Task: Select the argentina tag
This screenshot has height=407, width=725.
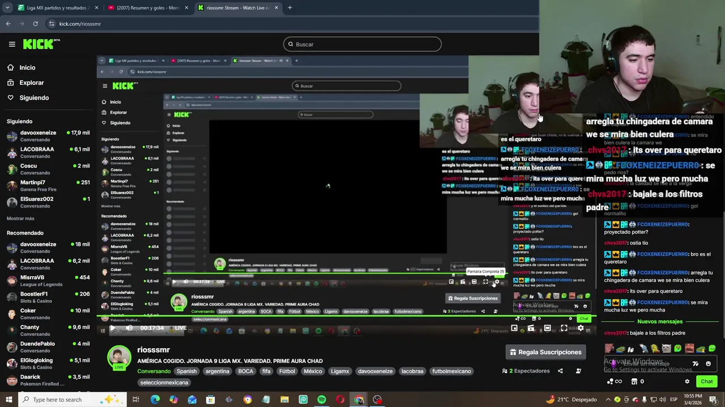Action: 217,371
